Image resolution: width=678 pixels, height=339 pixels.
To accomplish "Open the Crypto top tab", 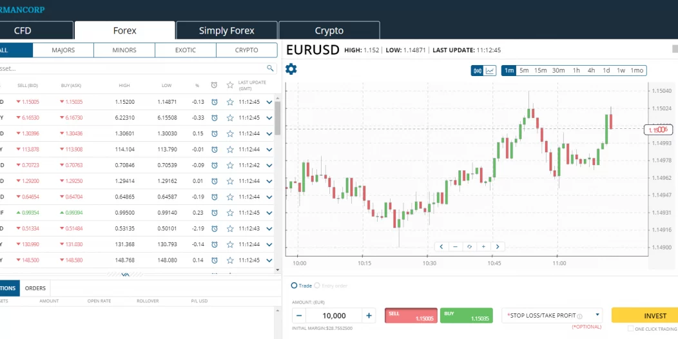I will (x=329, y=31).
